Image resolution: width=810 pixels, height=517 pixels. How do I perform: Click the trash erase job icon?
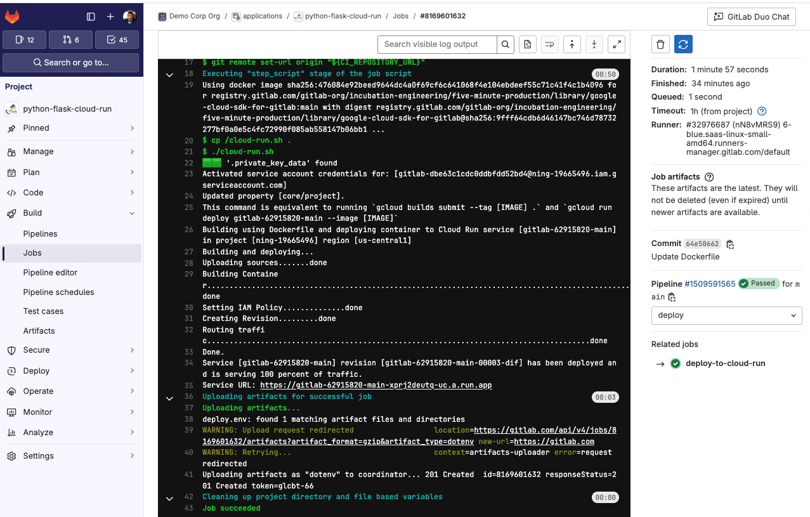[660, 44]
